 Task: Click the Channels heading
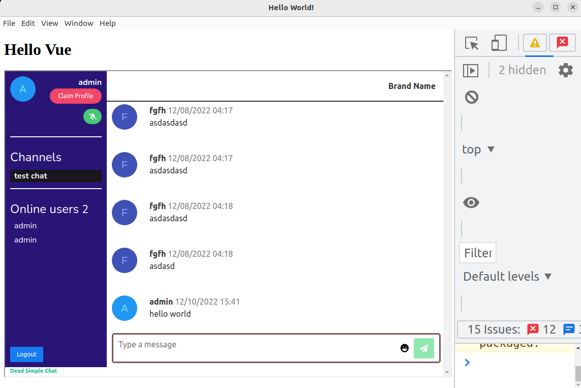[36, 157]
